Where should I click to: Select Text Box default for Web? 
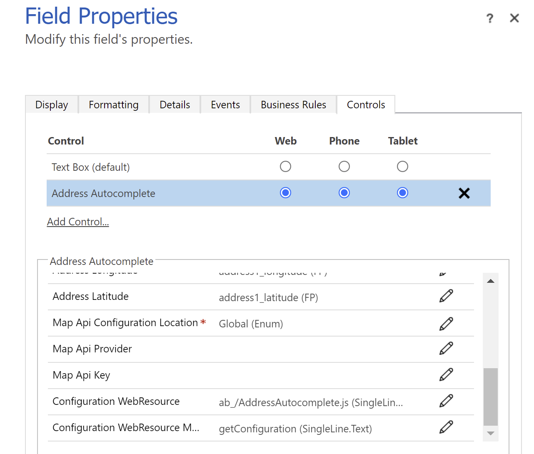(285, 167)
